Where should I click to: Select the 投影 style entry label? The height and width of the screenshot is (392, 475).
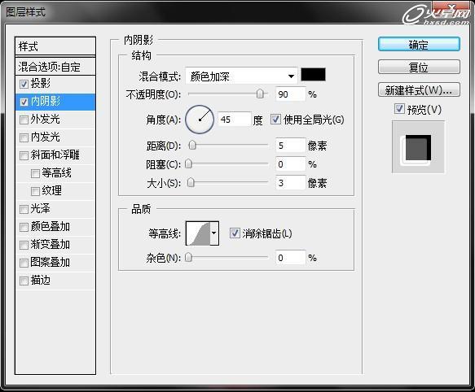(40, 83)
